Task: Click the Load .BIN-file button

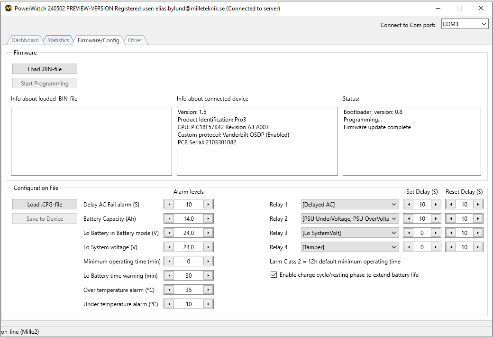Action: (44, 68)
